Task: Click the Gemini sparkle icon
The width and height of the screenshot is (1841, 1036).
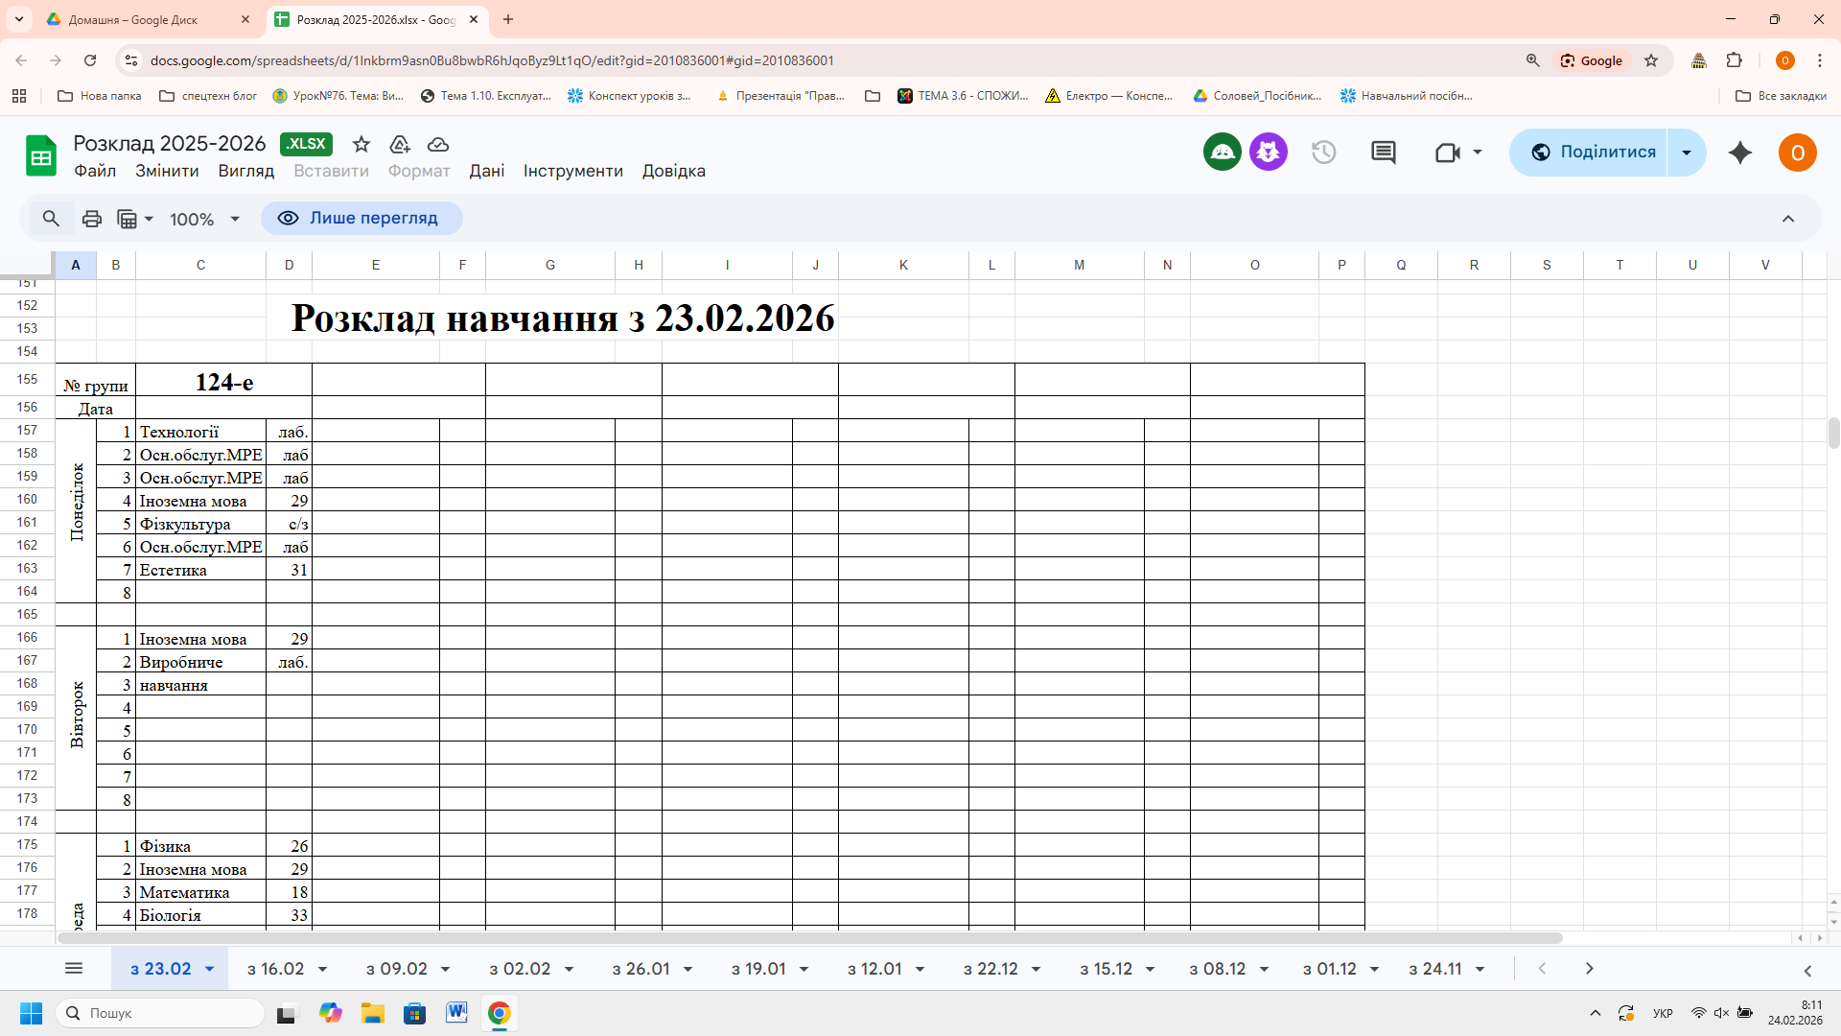Action: coord(1740,153)
